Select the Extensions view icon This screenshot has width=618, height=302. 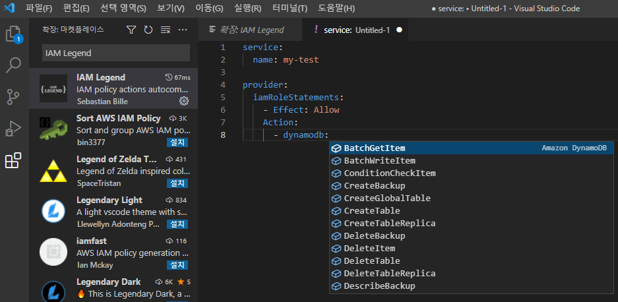13,160
